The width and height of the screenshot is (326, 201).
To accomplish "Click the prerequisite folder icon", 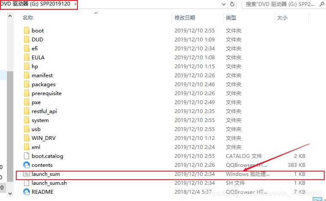I will click(27, 93).
